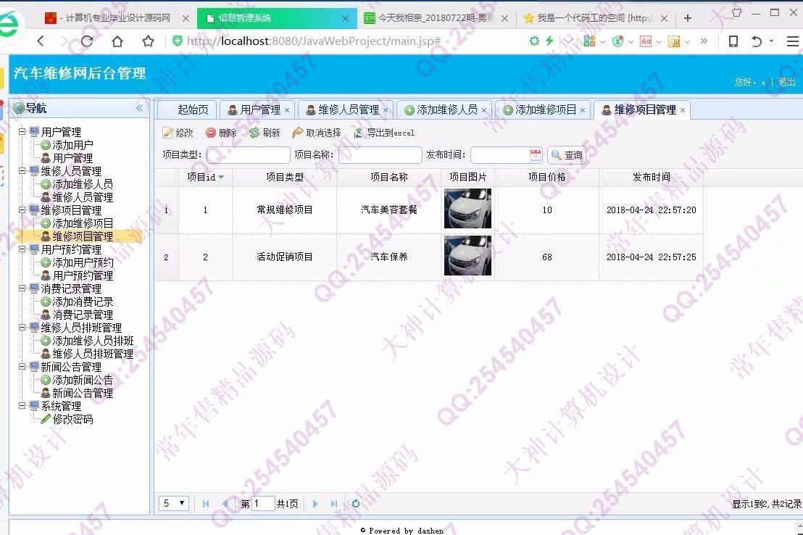
Task: Click the 项目名称 input field
Action: [x=380, y=154]
